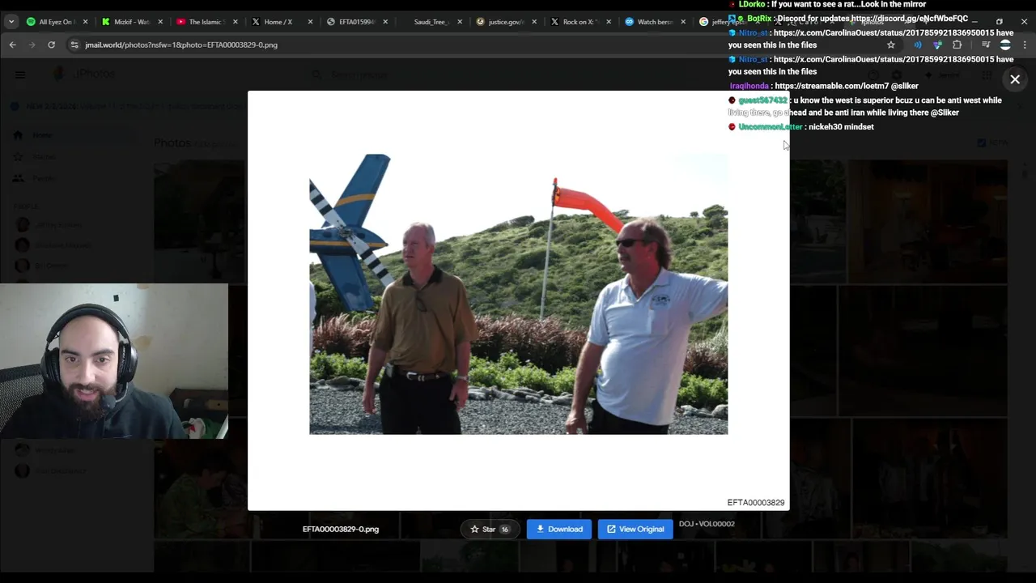Screen dimensions: 1036x583
Task: Click Iraqihonda username in chat
Action: [x=749, y=86]
